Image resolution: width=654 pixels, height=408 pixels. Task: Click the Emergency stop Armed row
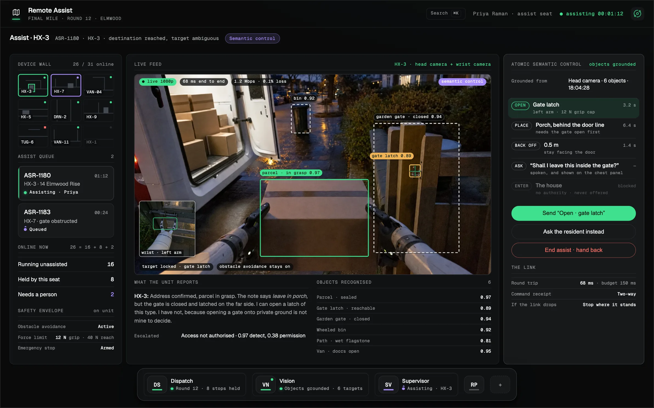click(x=66, y=348)
